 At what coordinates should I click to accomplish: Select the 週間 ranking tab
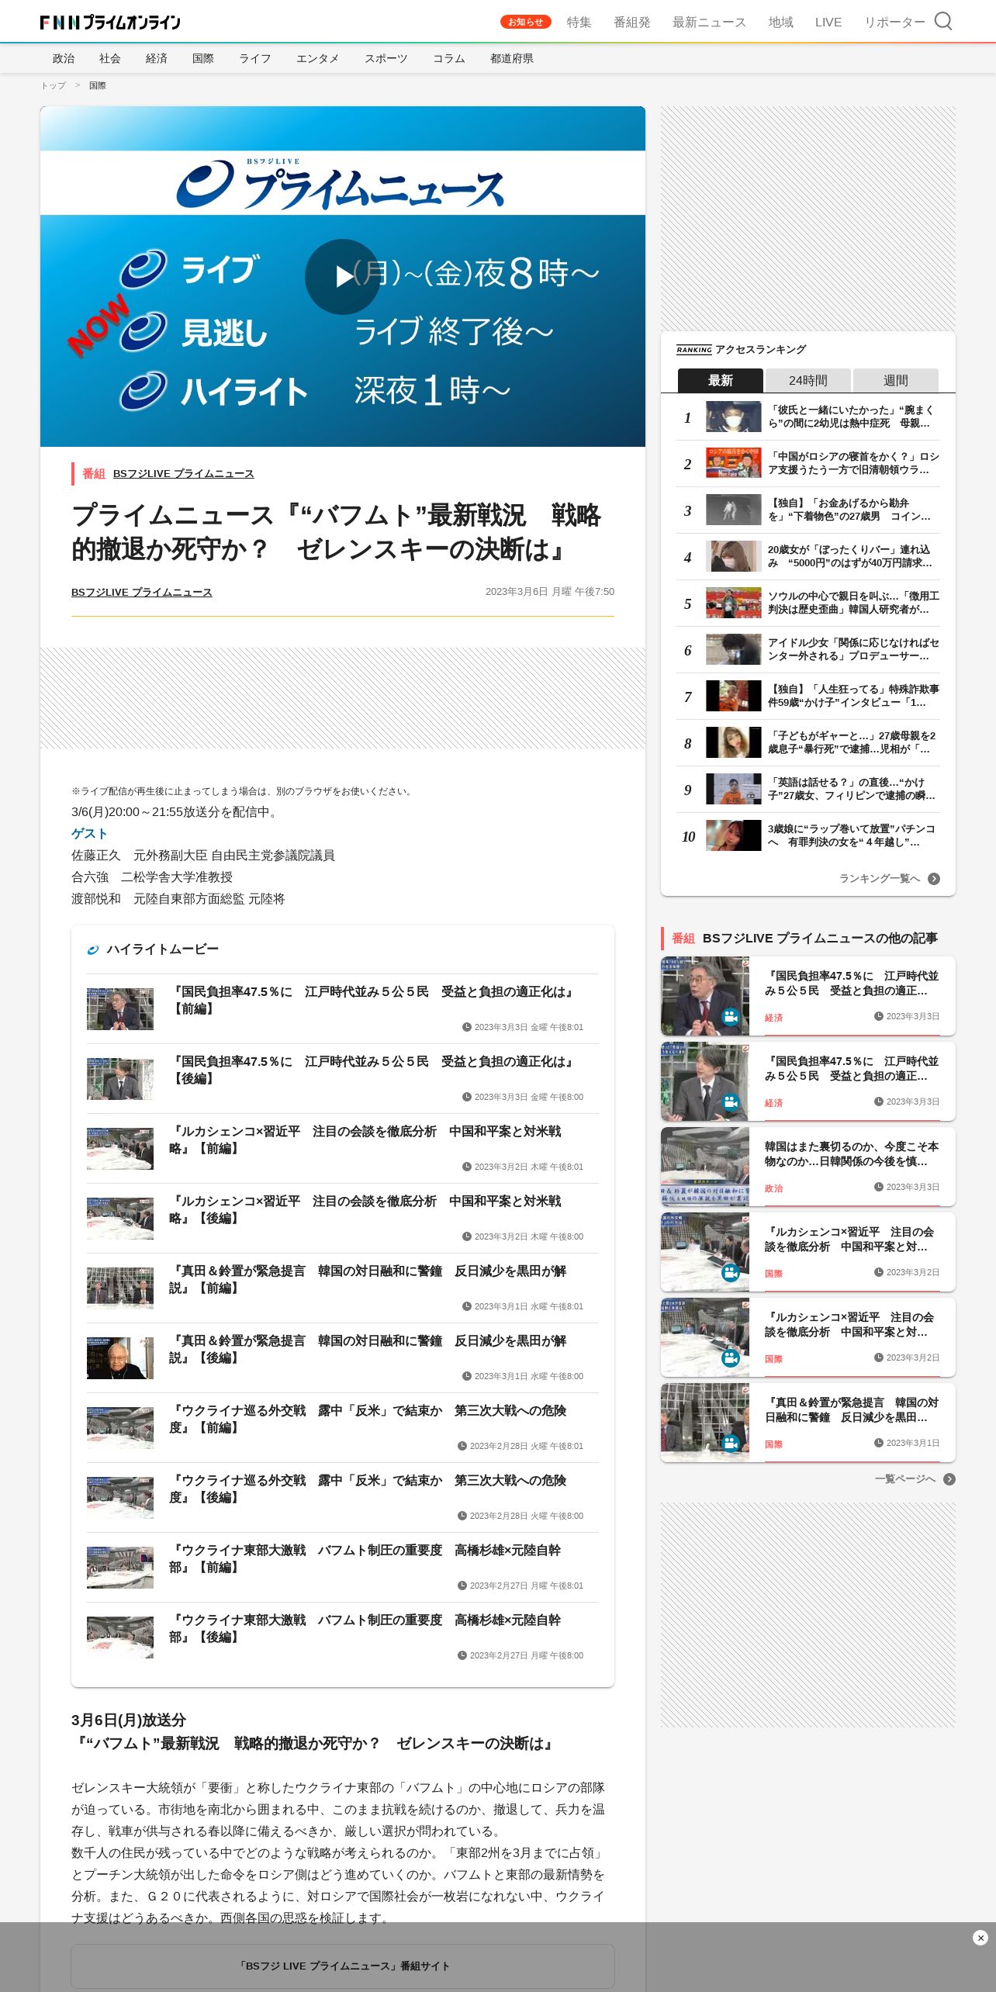pyautogui.click(x=895, y=380)
